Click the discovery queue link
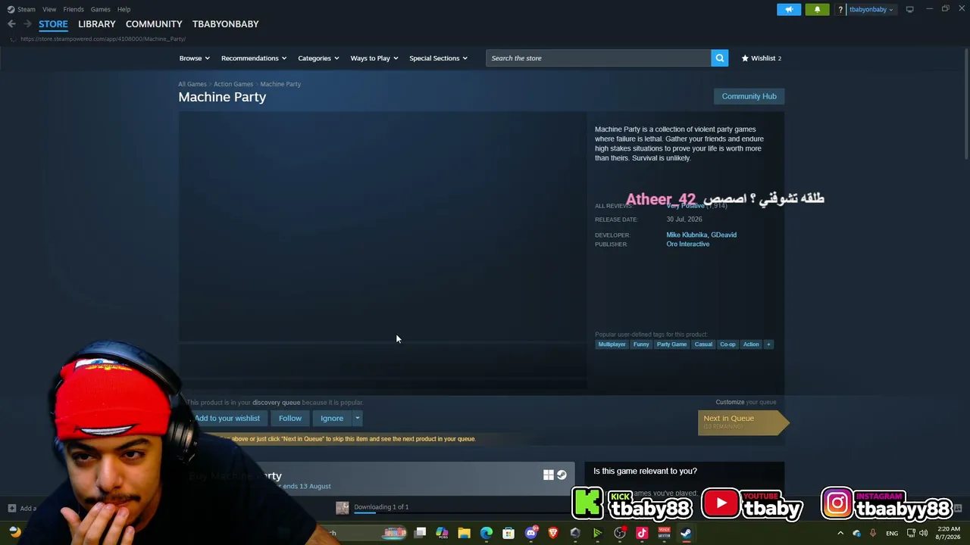 [x=277, y=403]
